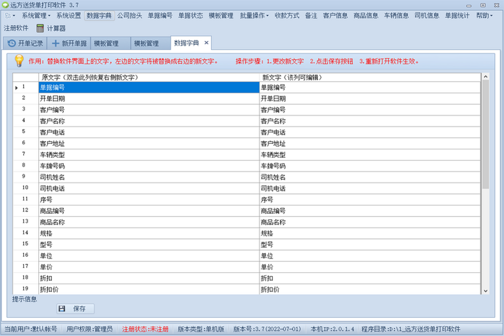The image size is (504, 336).
Task: Click the 保存 button
Action: (x=76, y=309)
